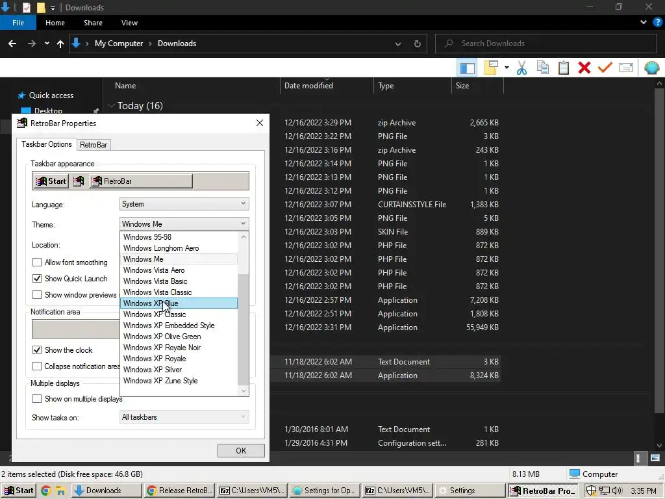This screenshot has width=665, height=499.
Task: Choose Windows XP Zune Style theme
Action: pos(179,380)
